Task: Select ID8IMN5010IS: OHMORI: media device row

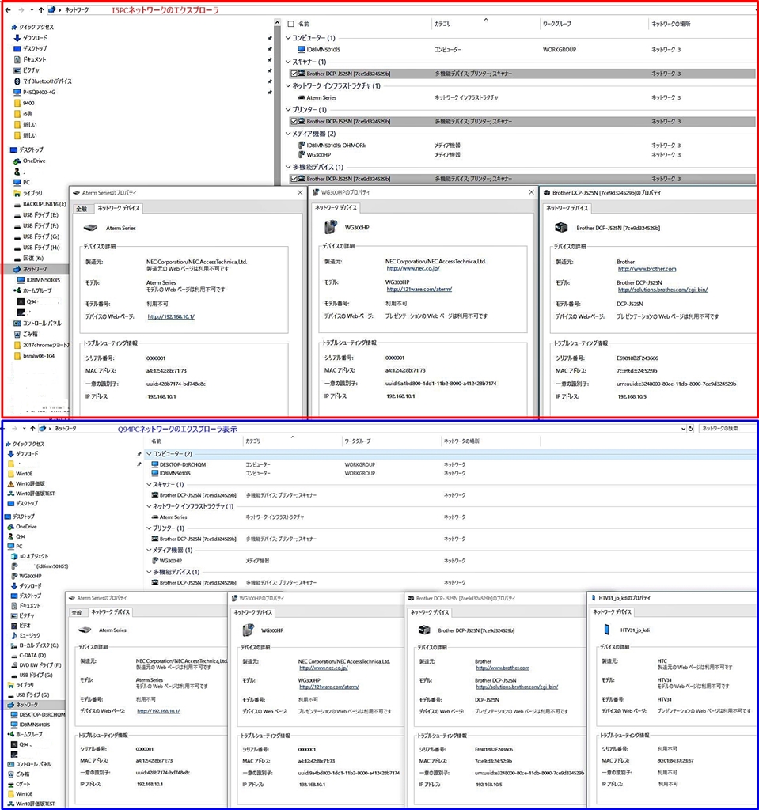Action: [x=522, y=146]
